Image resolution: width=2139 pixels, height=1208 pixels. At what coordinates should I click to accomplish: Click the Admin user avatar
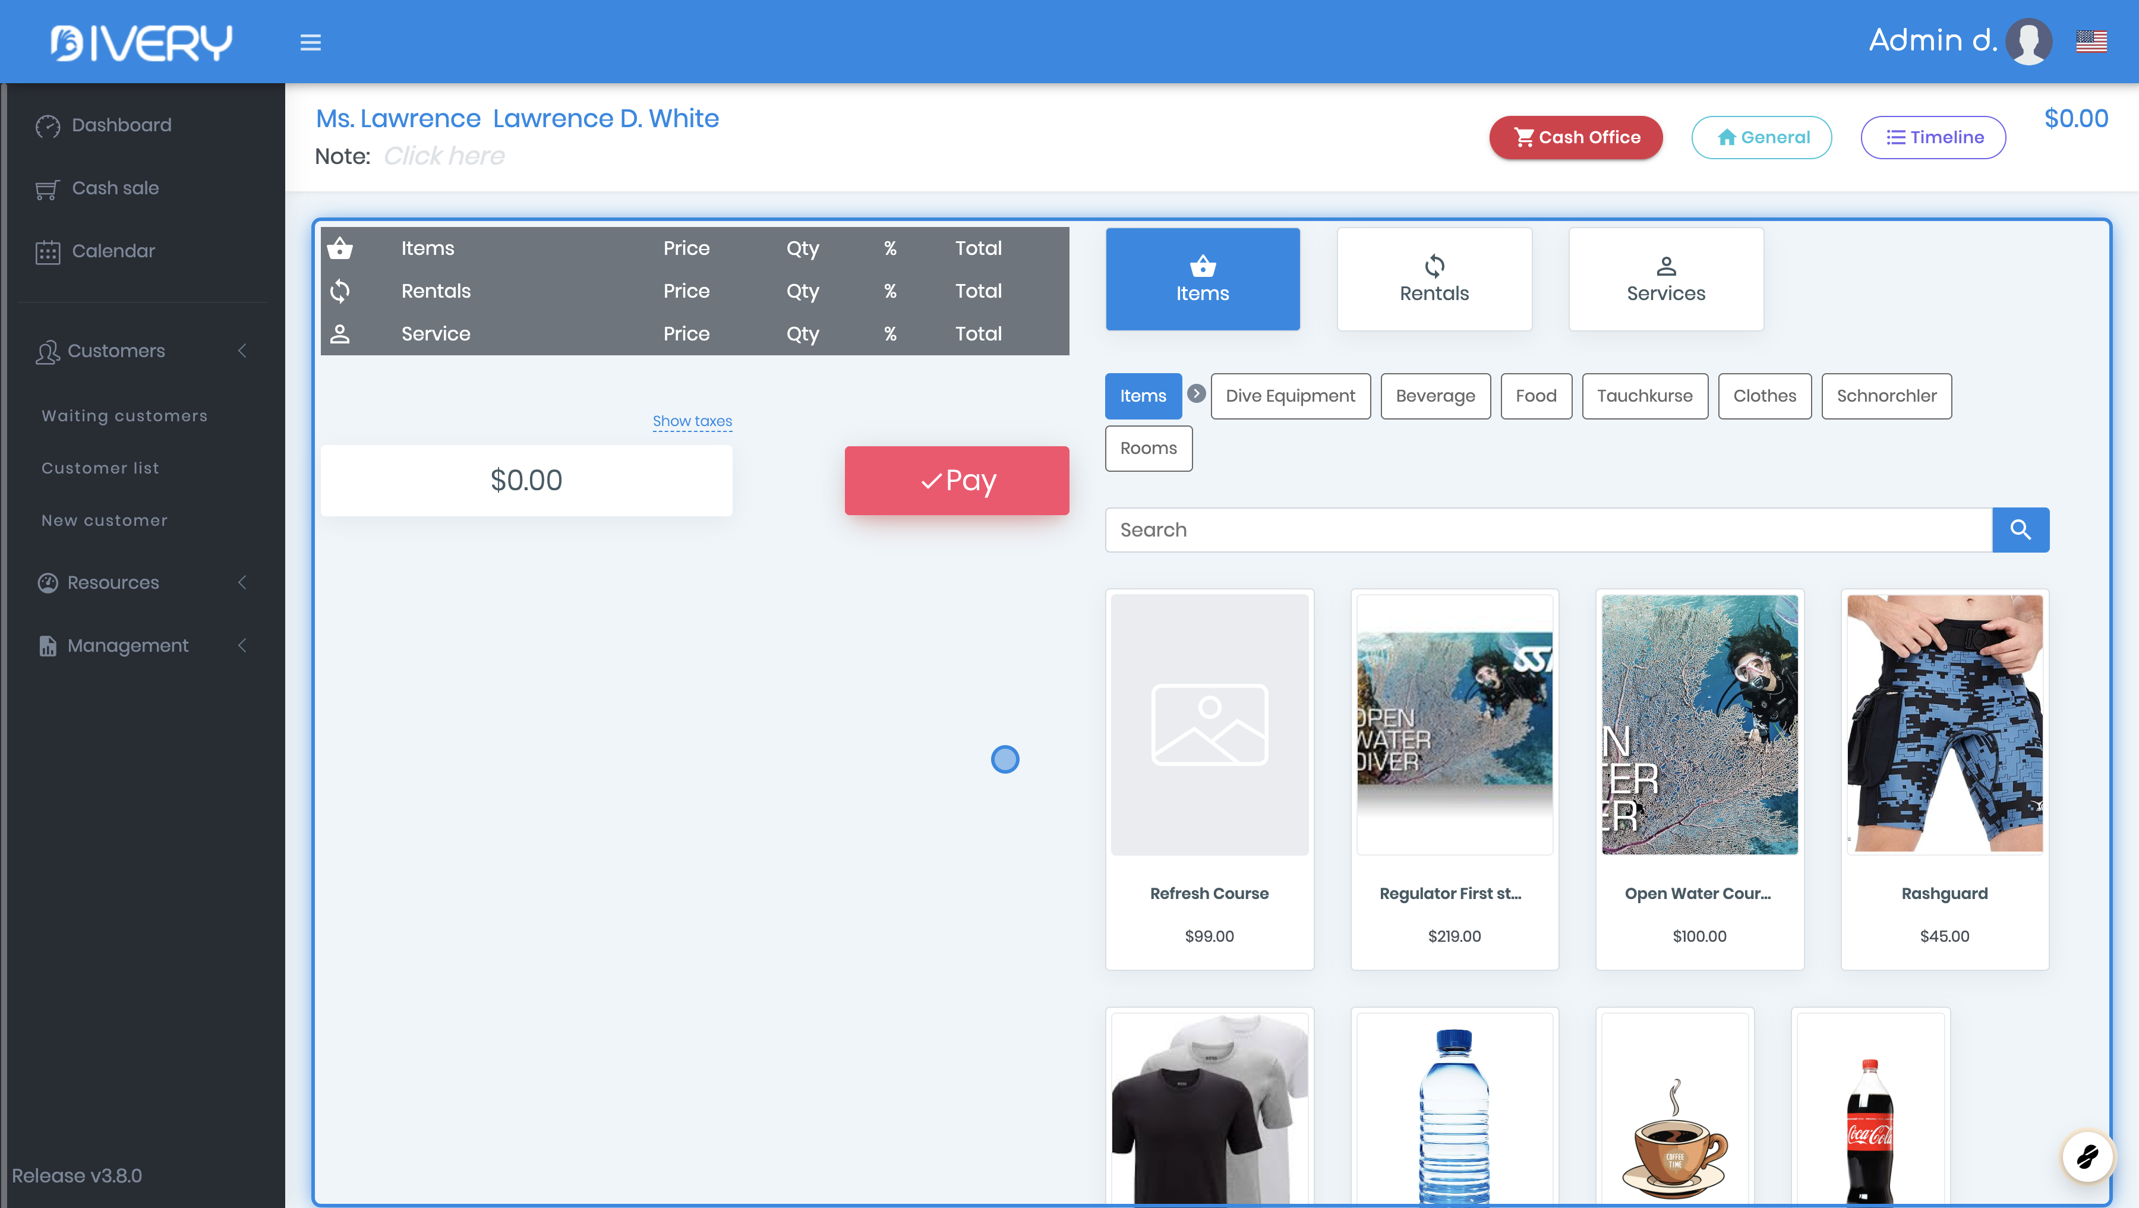(x=2028, y=42)
